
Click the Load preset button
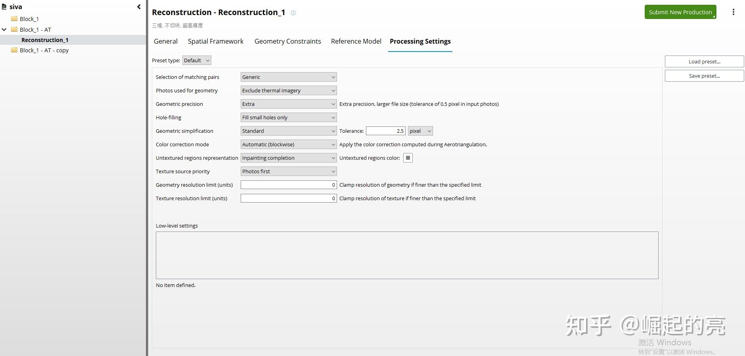704,61
